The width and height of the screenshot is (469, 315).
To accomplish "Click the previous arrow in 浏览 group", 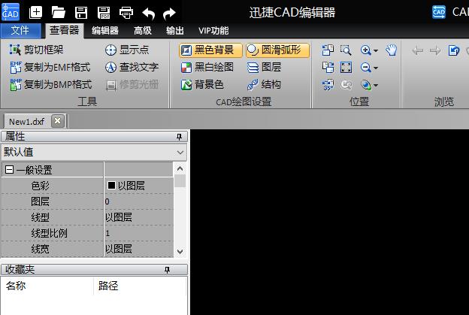I will tap(418, 50).
